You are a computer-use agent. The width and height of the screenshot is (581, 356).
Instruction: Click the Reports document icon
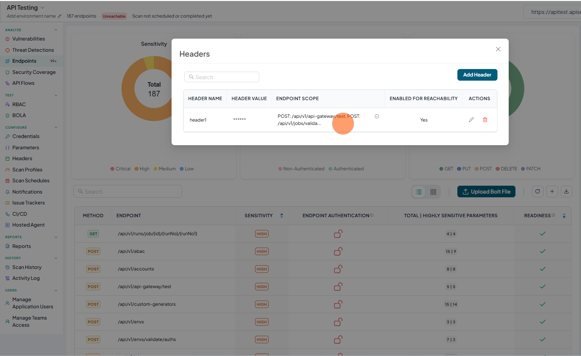pyautogui.click(x=7, y=246)
